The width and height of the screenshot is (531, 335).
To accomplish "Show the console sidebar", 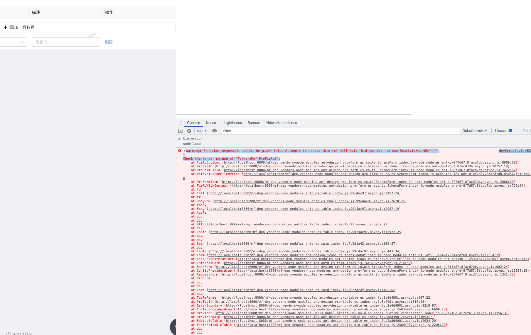I will click(181, 131).
